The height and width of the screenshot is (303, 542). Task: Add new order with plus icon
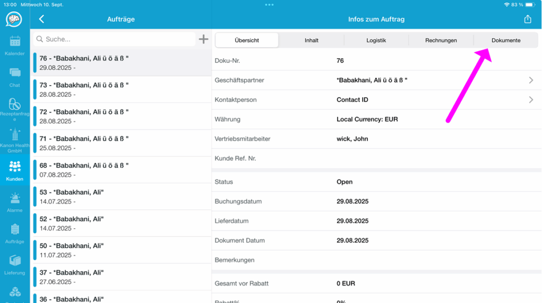point(204,39)
